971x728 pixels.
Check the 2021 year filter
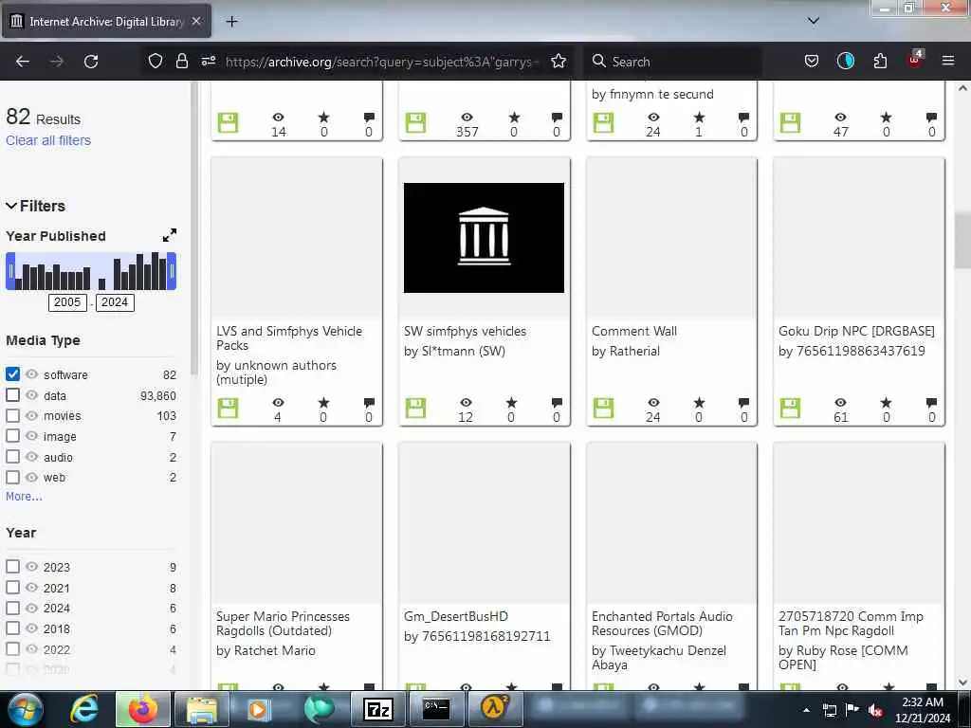click(12, 588)
